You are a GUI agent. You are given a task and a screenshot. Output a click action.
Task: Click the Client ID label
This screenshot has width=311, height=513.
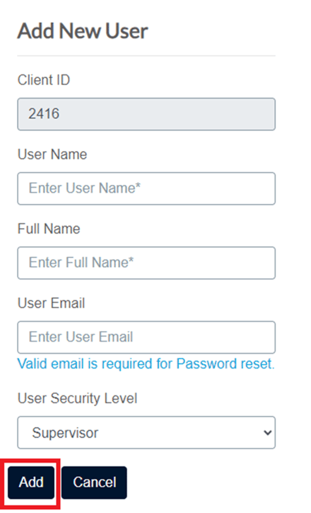coord(44,80)
